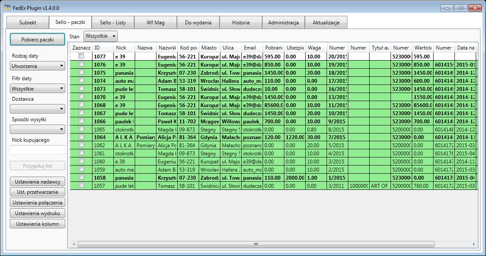Click the ID cell 1065
Viewport: 486px width, 256px height.
tap(103, 129)
